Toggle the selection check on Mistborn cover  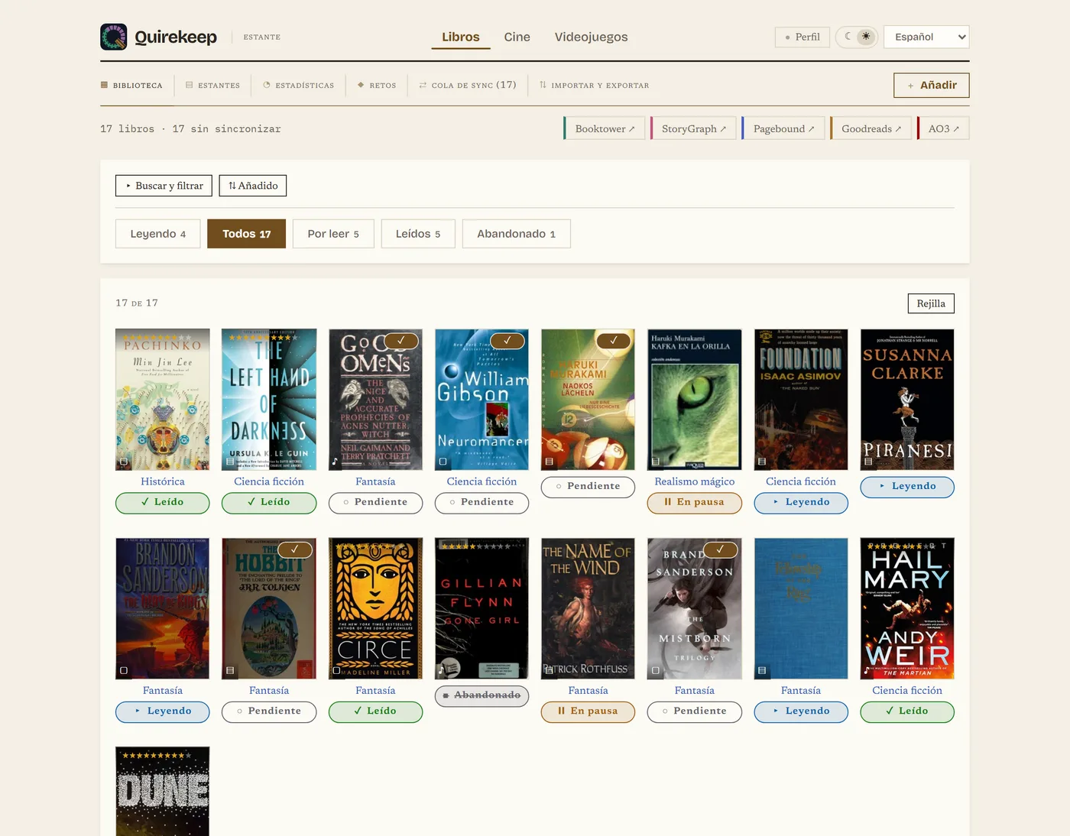click(720, 549)
